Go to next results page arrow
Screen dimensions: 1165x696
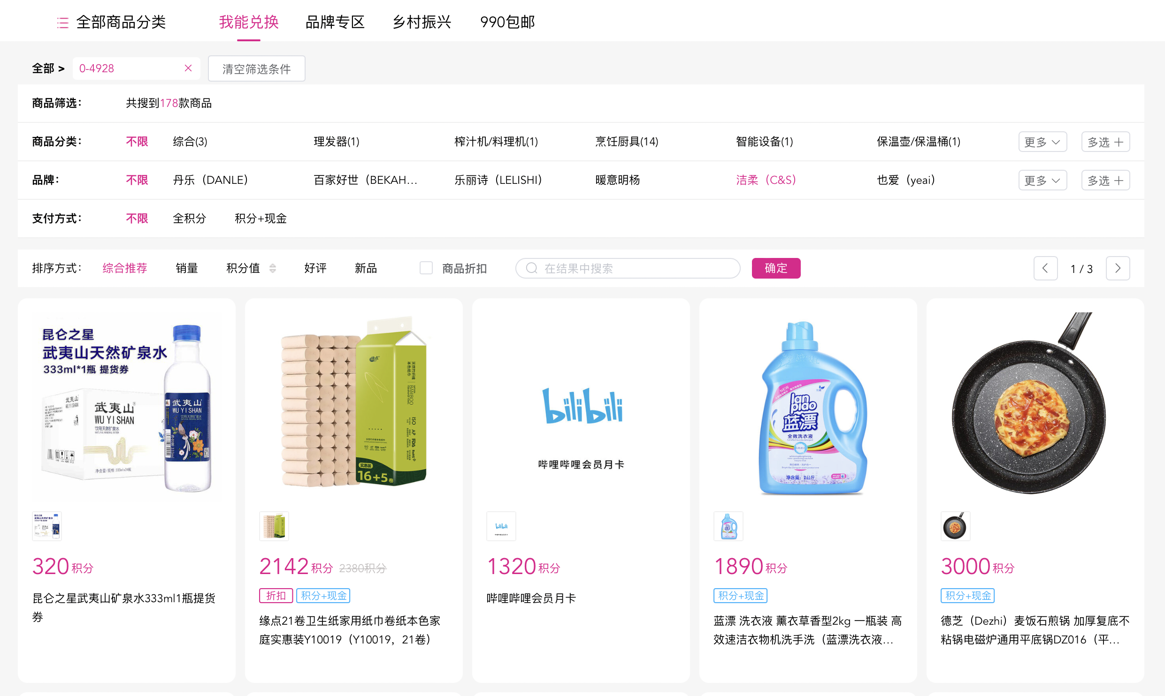click(1118, 268)
